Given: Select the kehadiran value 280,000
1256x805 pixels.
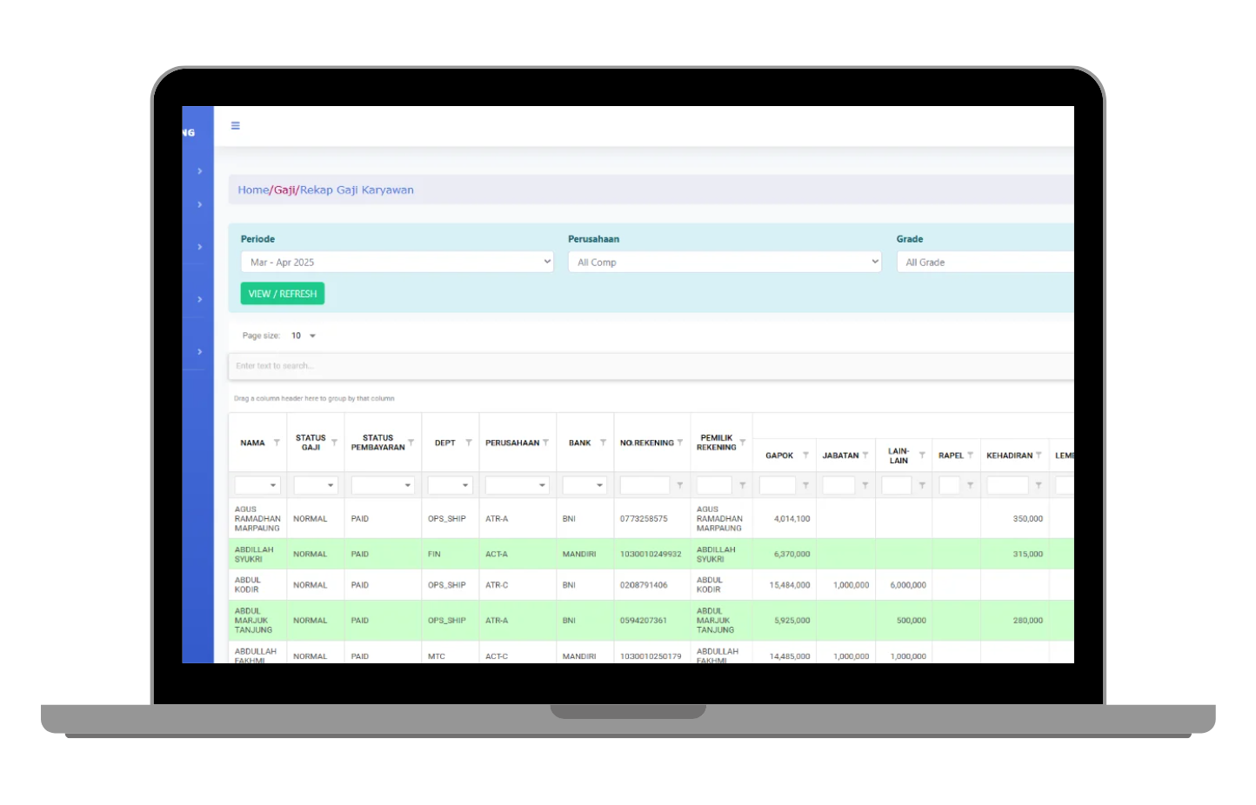Looking at the screenshot, I should [1028, 621].
